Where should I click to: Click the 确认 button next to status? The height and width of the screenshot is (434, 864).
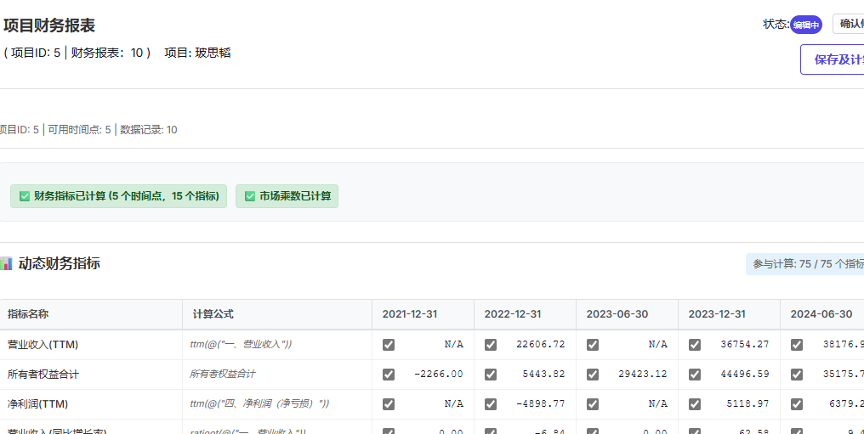tap(849, 24)
